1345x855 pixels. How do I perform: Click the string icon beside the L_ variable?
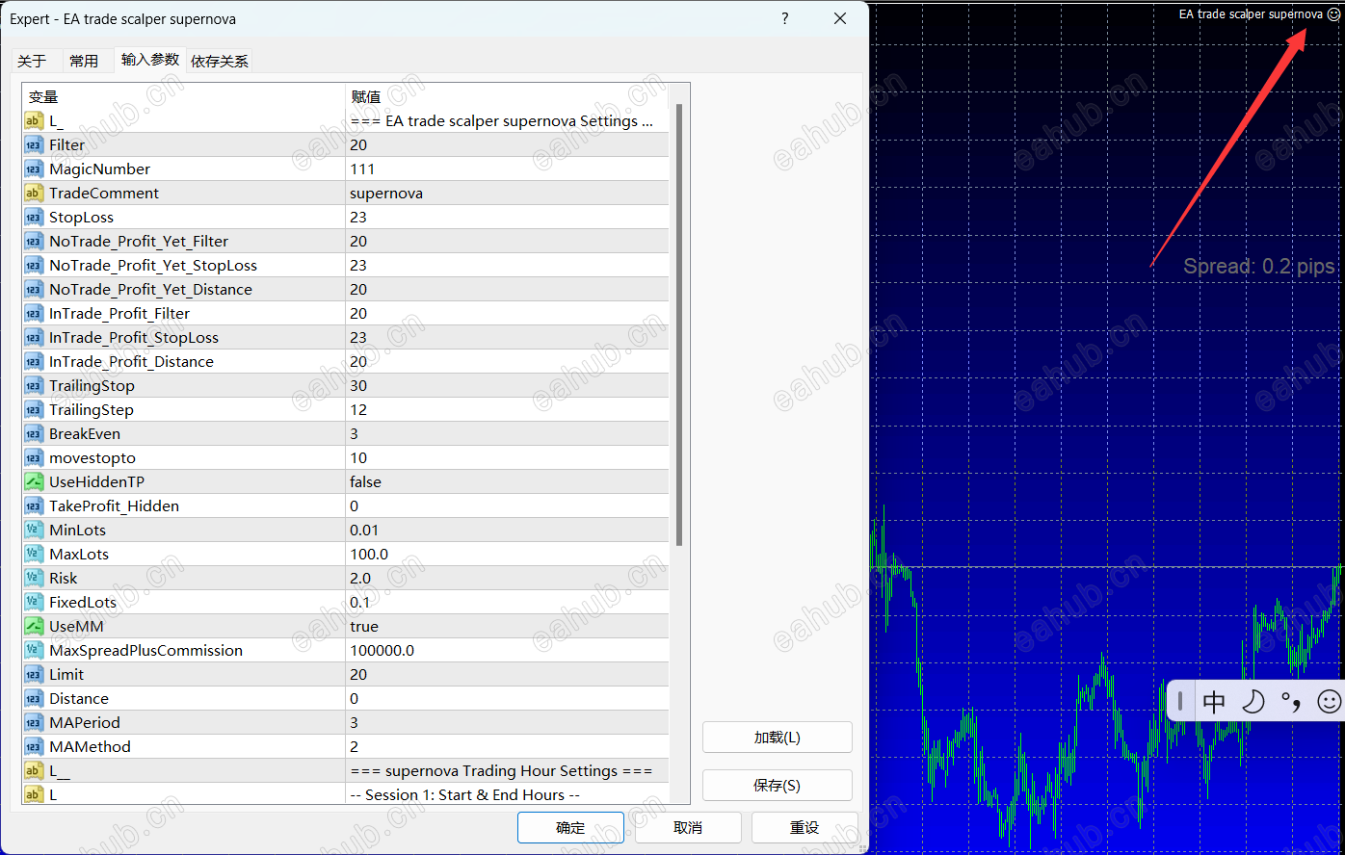tap(34, 120)
